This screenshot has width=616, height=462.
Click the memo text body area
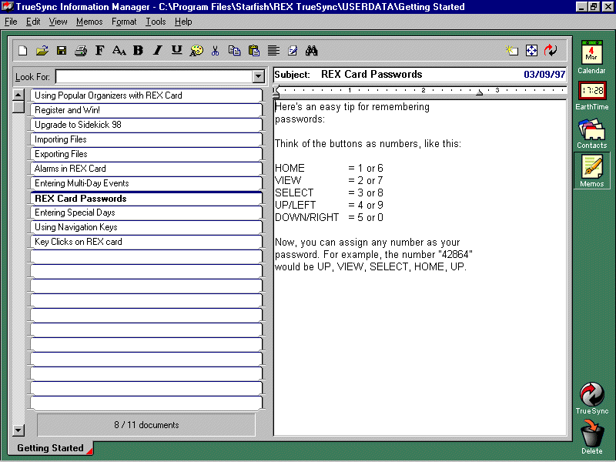click(x=420, y=267)
